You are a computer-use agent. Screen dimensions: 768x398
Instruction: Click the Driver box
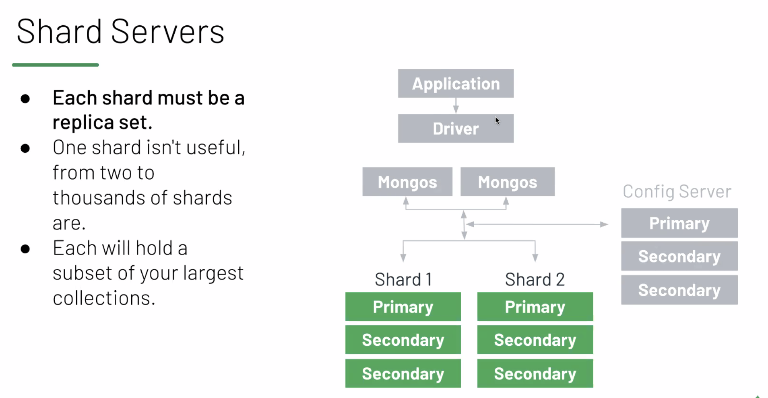pyautogui.click(x=456, y=129)
